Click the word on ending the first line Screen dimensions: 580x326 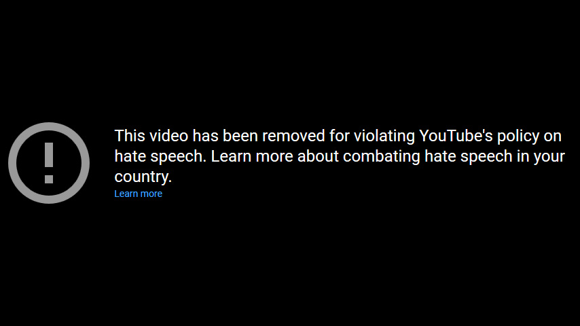[553, 137]
